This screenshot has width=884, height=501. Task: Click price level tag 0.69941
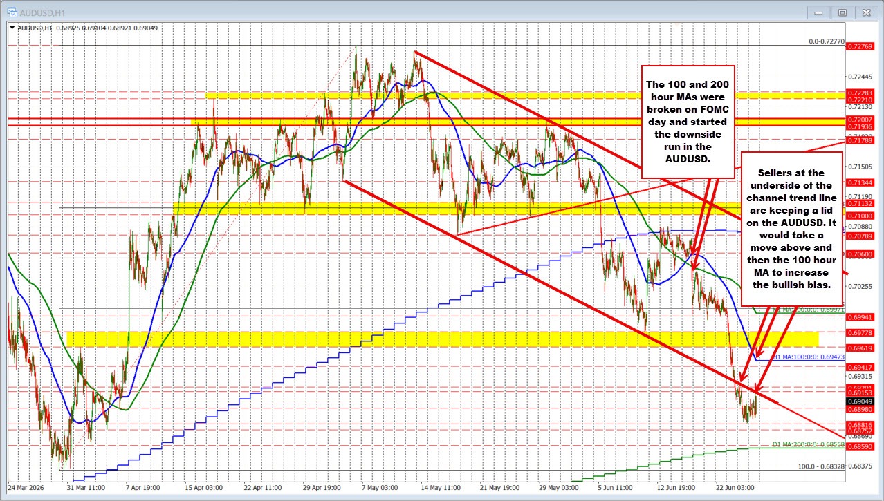(x=859, y=316)
